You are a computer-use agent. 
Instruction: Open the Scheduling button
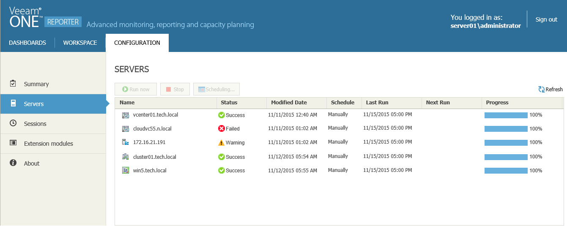(216, 89)
